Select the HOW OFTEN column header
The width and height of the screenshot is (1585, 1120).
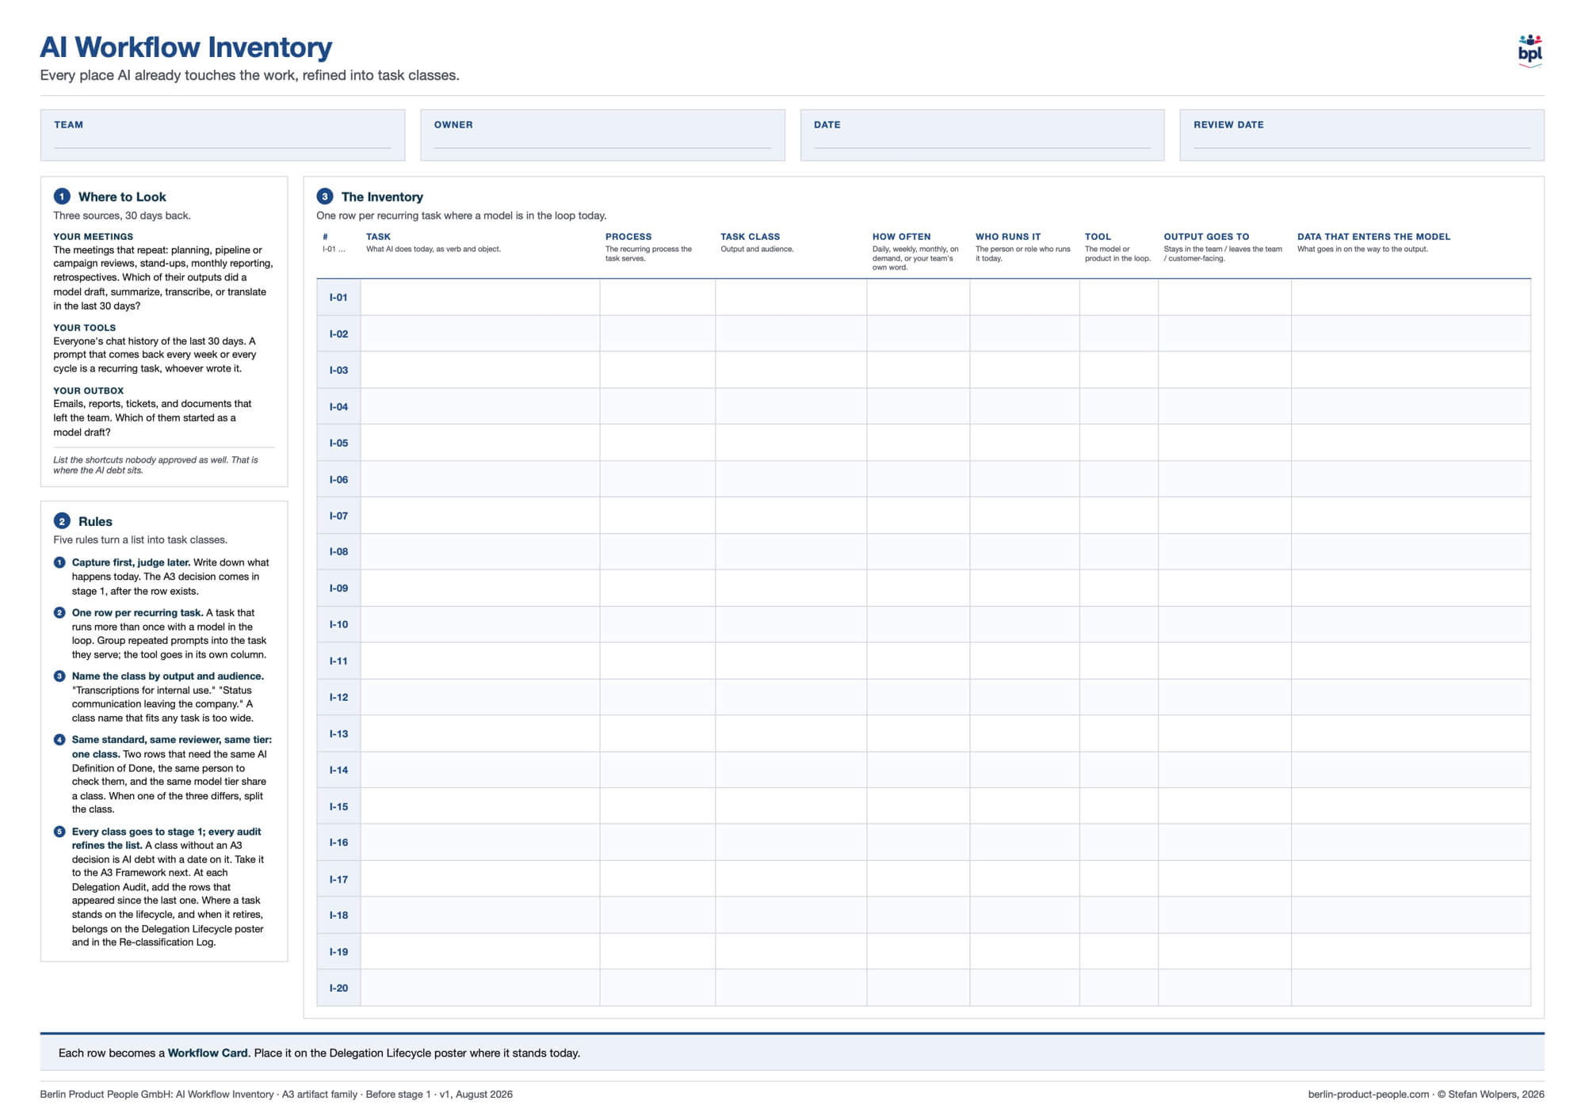[901, 237]
